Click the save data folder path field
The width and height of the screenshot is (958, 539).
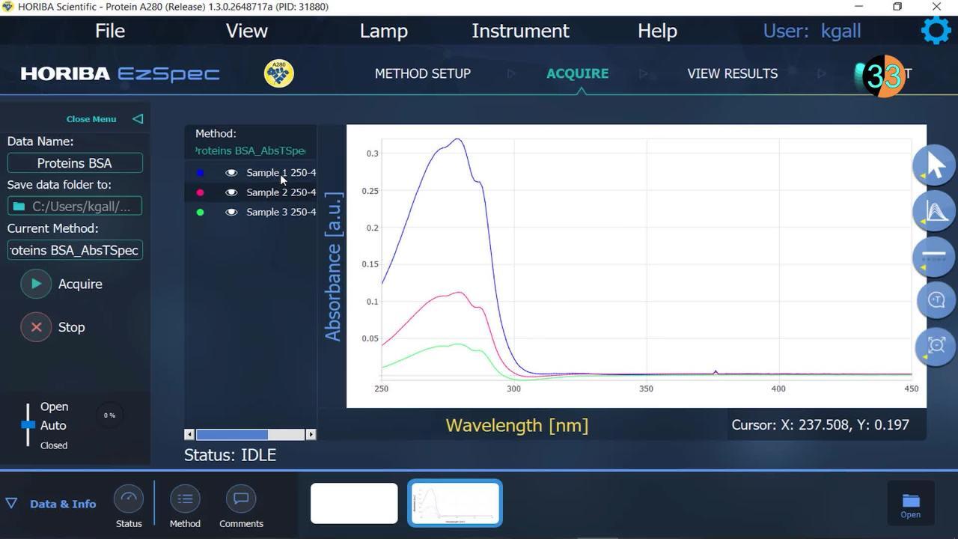[x=75, y=207]
